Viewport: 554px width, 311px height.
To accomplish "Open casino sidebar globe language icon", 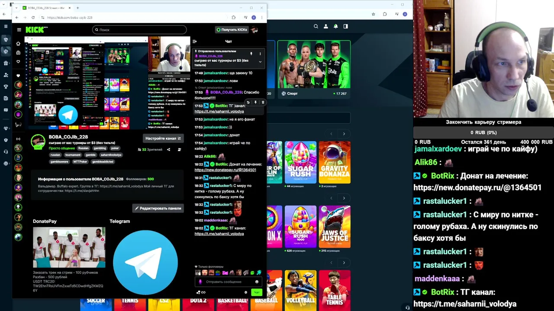I will pyautogui.click(x=6, y=163).
